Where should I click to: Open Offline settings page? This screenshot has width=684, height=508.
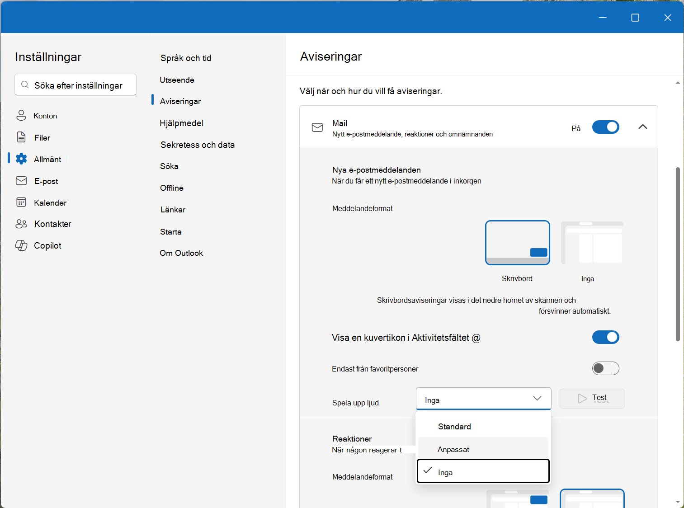point(172,188)
